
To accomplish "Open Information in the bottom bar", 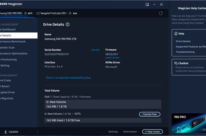I will (130, 132).
